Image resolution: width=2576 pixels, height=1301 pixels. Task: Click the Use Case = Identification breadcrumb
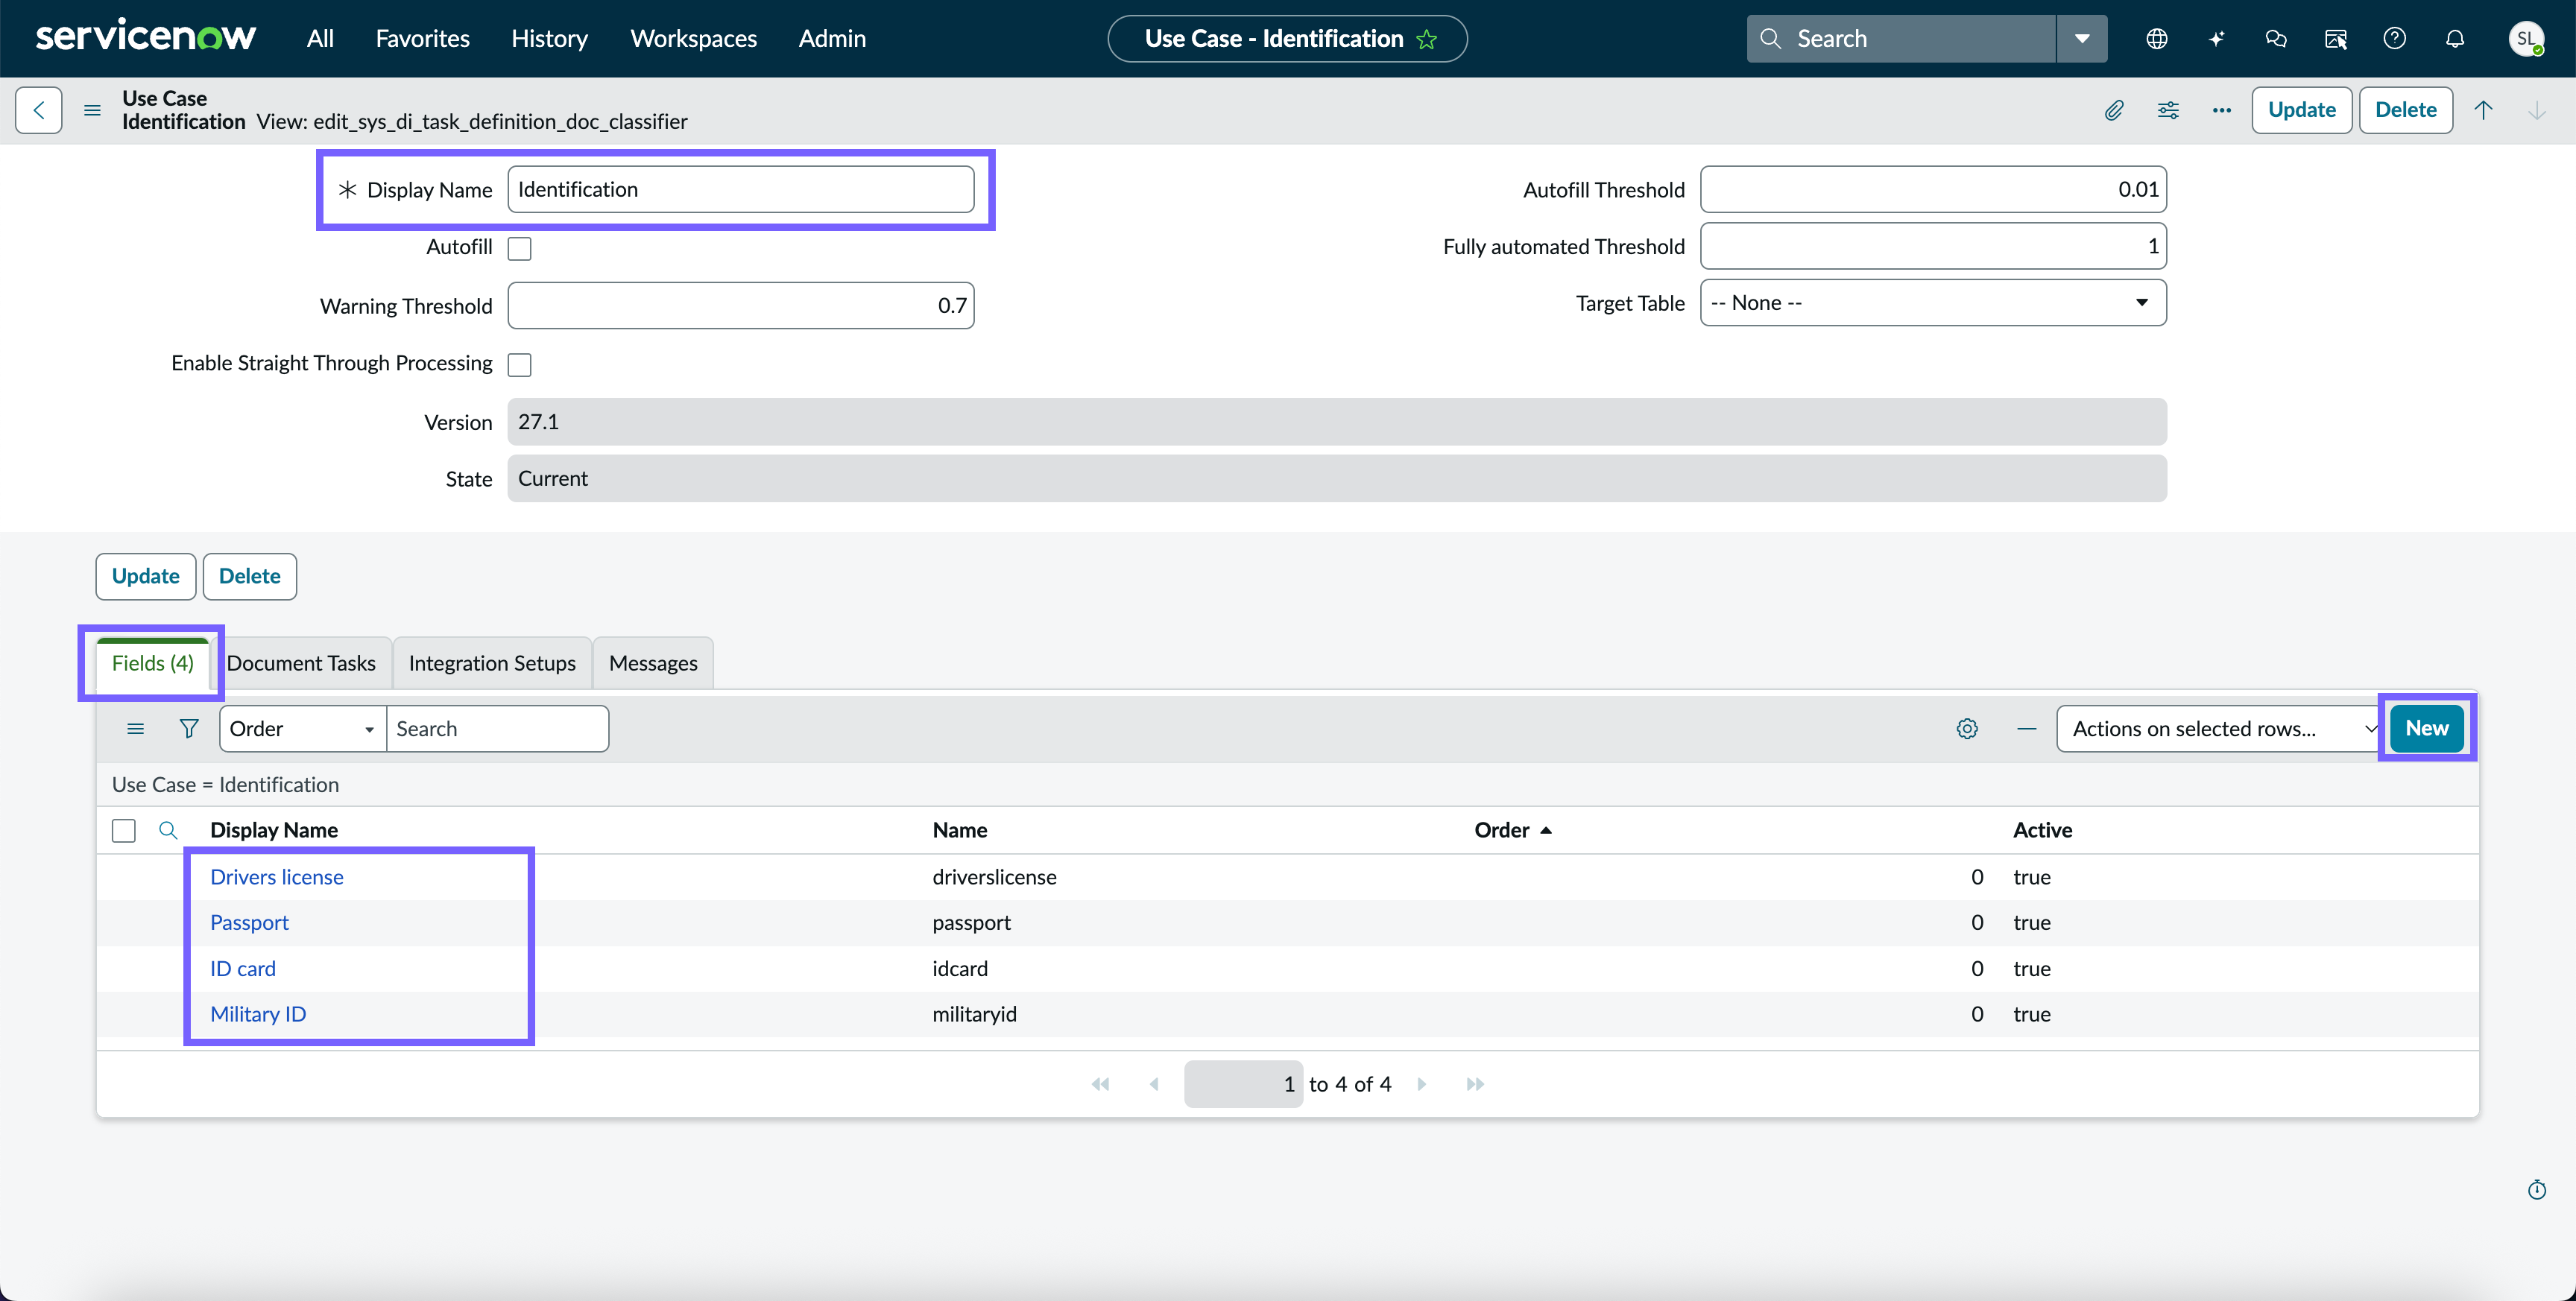pos(225,785)
